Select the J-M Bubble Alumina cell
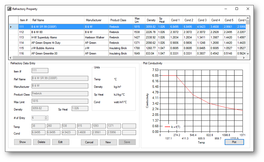264x162 pixels. pos(57,48)
